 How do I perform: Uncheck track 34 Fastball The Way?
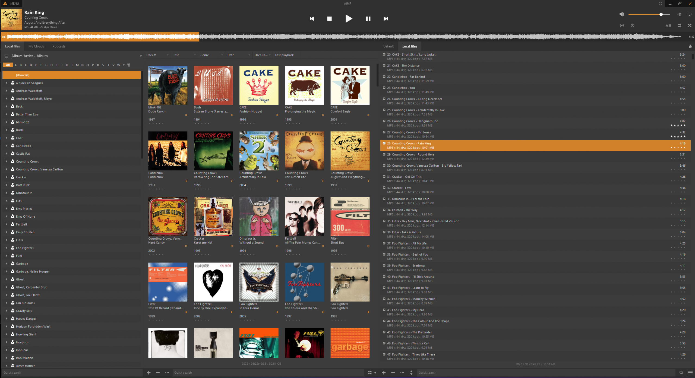point(384,210)
